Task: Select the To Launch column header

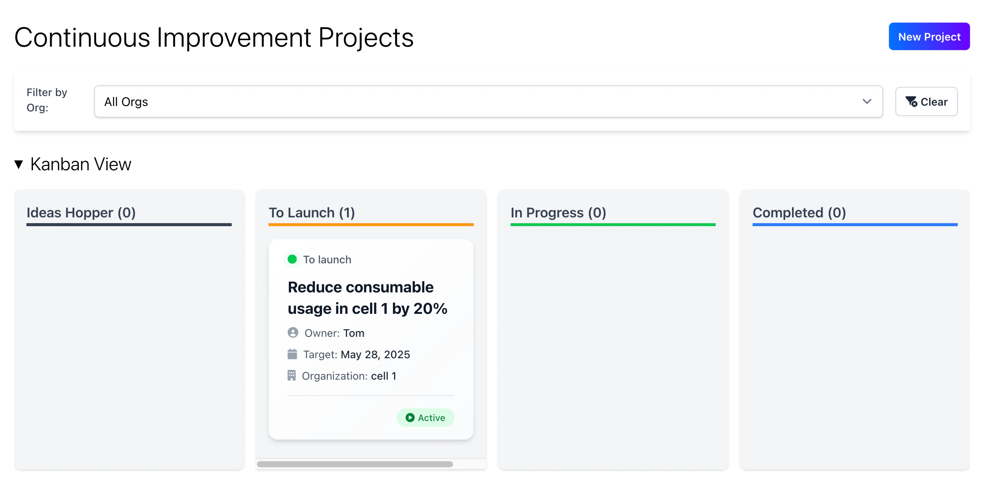Action: coord(312,212)
